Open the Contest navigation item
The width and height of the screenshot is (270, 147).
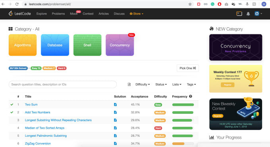pyautogui.click(x=88, y=13)
